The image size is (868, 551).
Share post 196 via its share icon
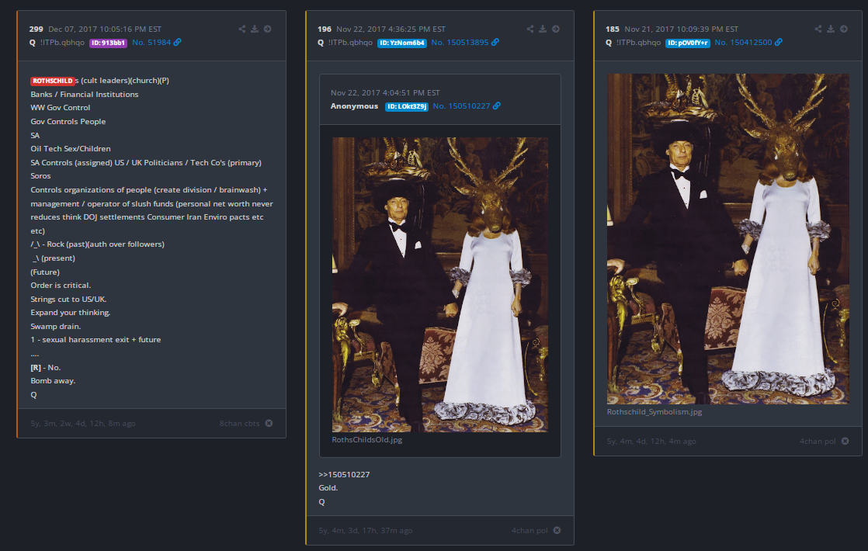530,29
